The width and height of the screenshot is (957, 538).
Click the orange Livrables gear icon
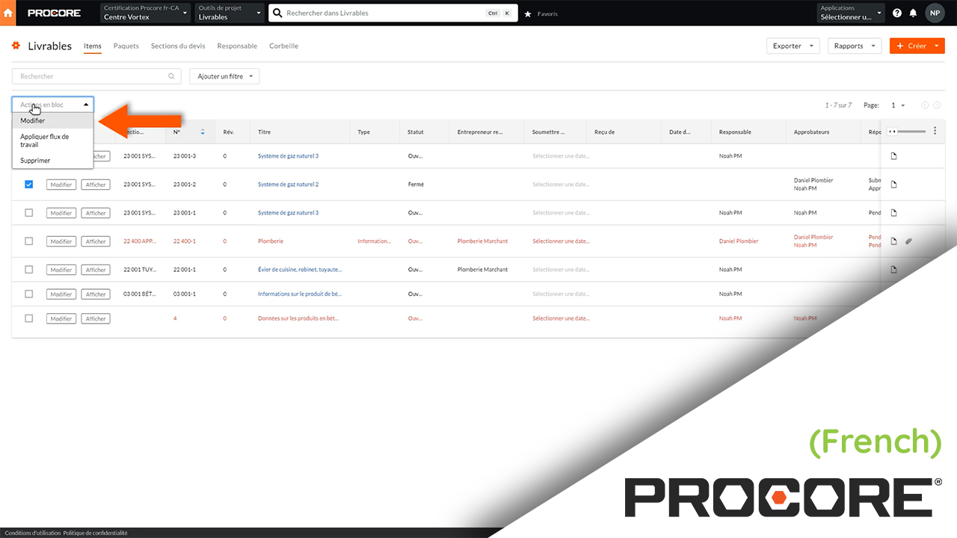click(x=16, y=46)
